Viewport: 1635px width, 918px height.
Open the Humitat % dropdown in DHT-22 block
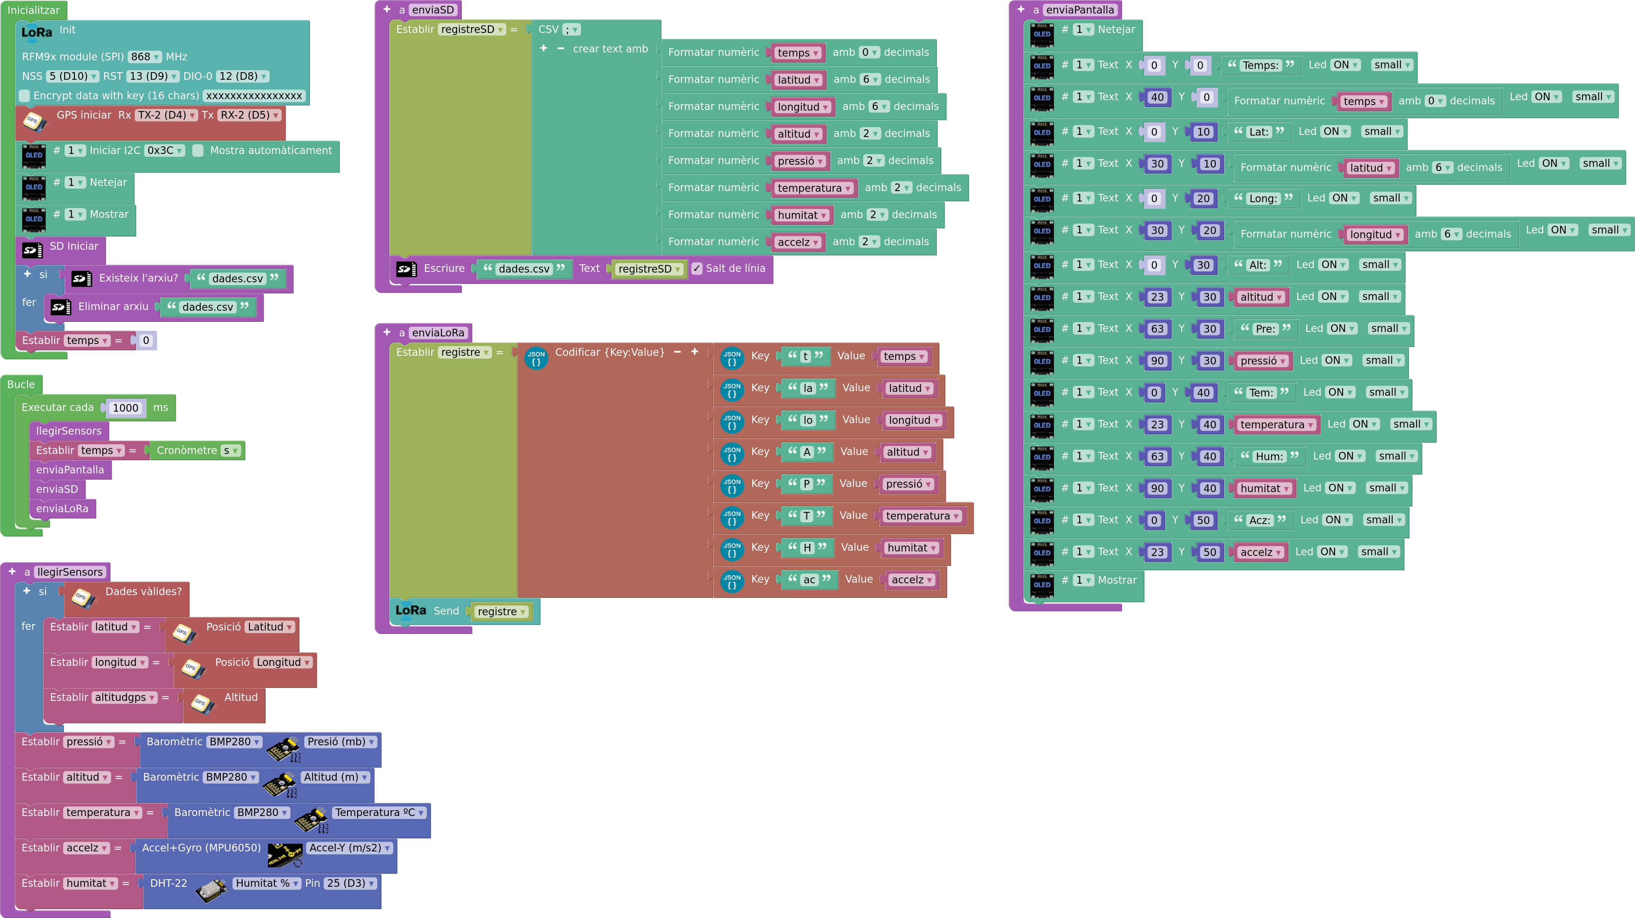click(267, 883)
